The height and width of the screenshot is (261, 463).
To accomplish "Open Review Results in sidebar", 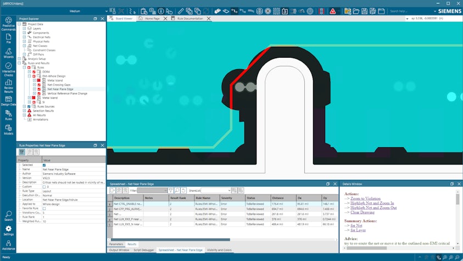I will (x=8, y=86).
